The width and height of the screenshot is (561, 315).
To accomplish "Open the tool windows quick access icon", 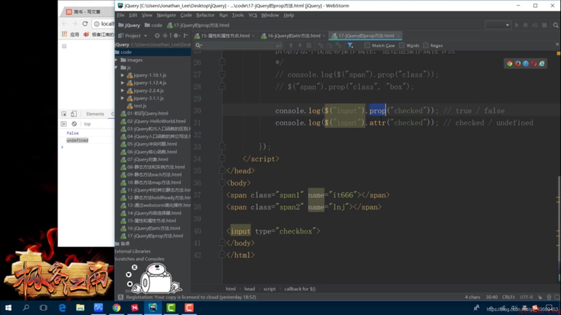I will pos(120,297).
